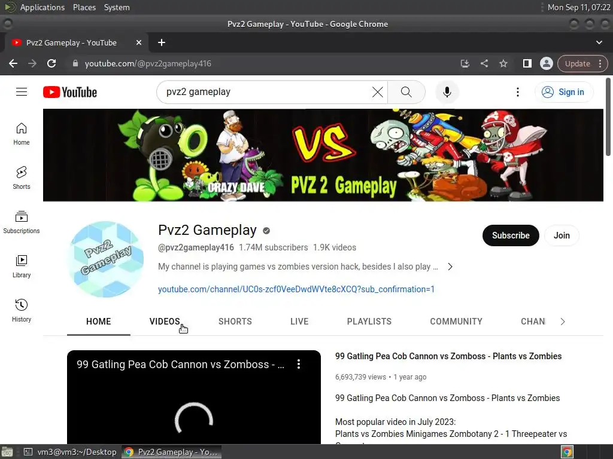Switch to the SHORTS channel tab

(235, 322)
